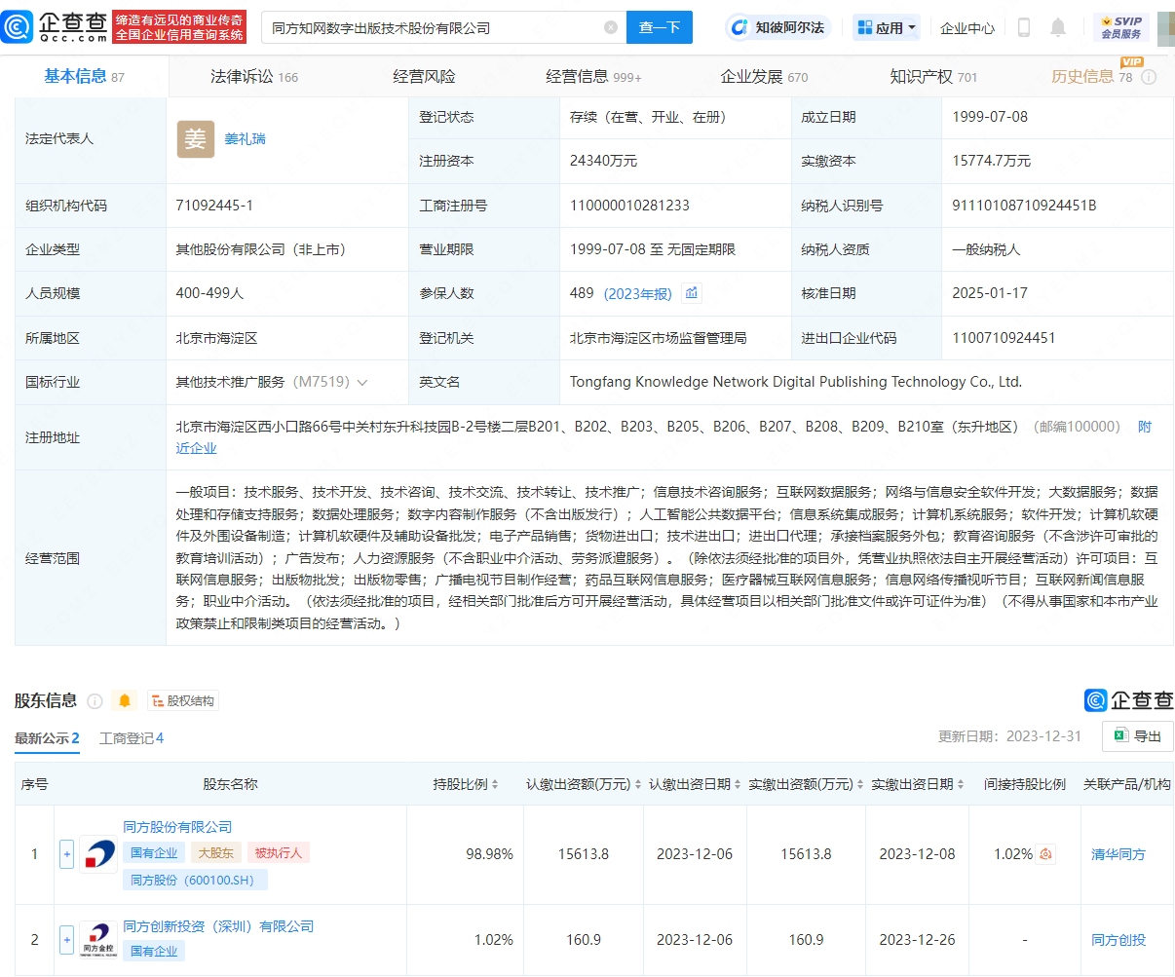Screen dimensions: 1175x977
Task: Open the 经营信息 tab
Action: pyautogui.click(x=593, y=77)
